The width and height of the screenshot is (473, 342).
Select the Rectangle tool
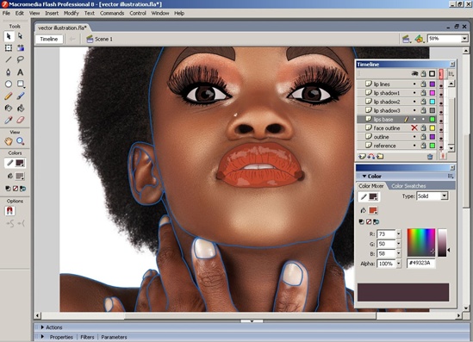click(x=20, y=84)
